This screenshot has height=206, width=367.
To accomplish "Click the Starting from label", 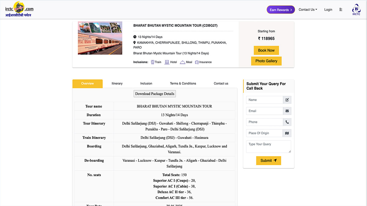I will point(266,31).
